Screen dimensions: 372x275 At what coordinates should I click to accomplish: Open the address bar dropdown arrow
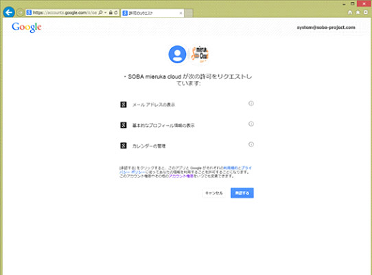tap(105, 12)
